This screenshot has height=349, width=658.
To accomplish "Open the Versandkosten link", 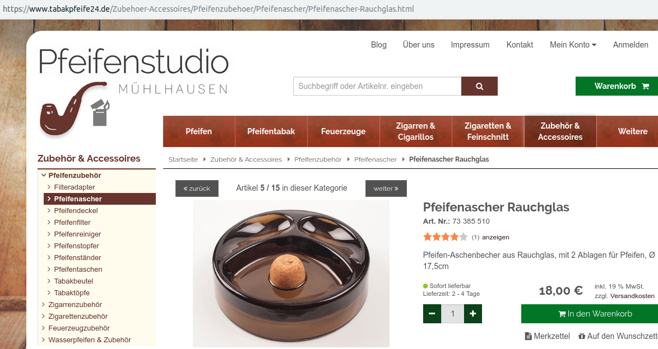I will [632, 296].
